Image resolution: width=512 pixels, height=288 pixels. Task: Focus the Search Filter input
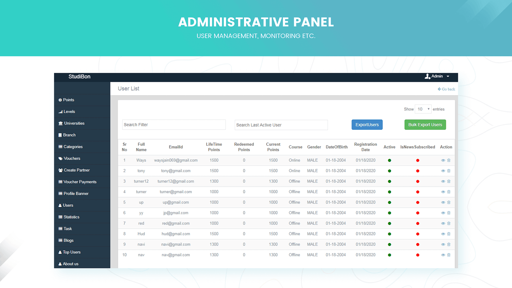coord(174,125)
